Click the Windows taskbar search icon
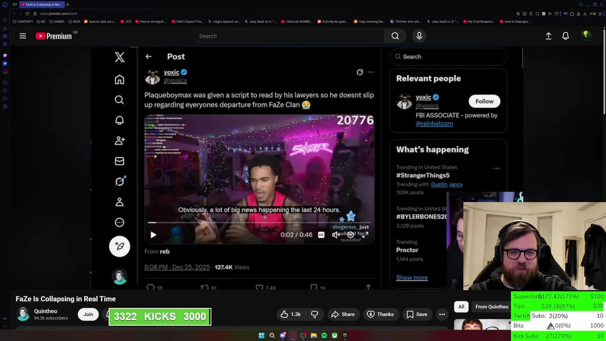606x341 pixels. [x=272, y=336]
